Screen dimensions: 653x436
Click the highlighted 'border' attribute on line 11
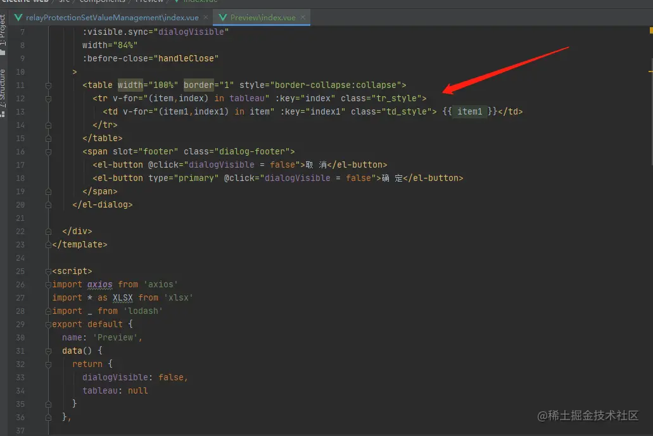[199, 85]
